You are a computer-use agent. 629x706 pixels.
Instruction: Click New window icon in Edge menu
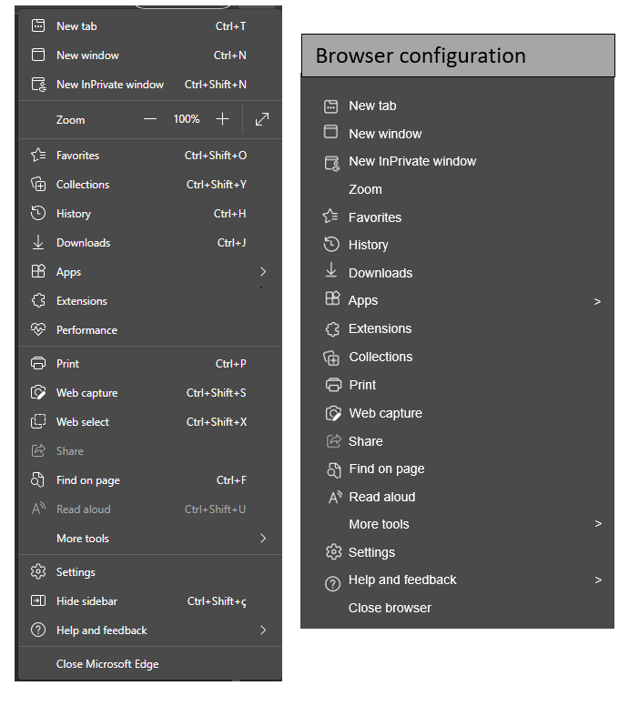[38, 55]
